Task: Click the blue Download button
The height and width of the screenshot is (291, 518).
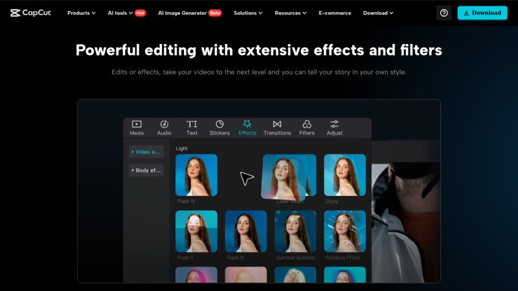Action: point(482,13)
